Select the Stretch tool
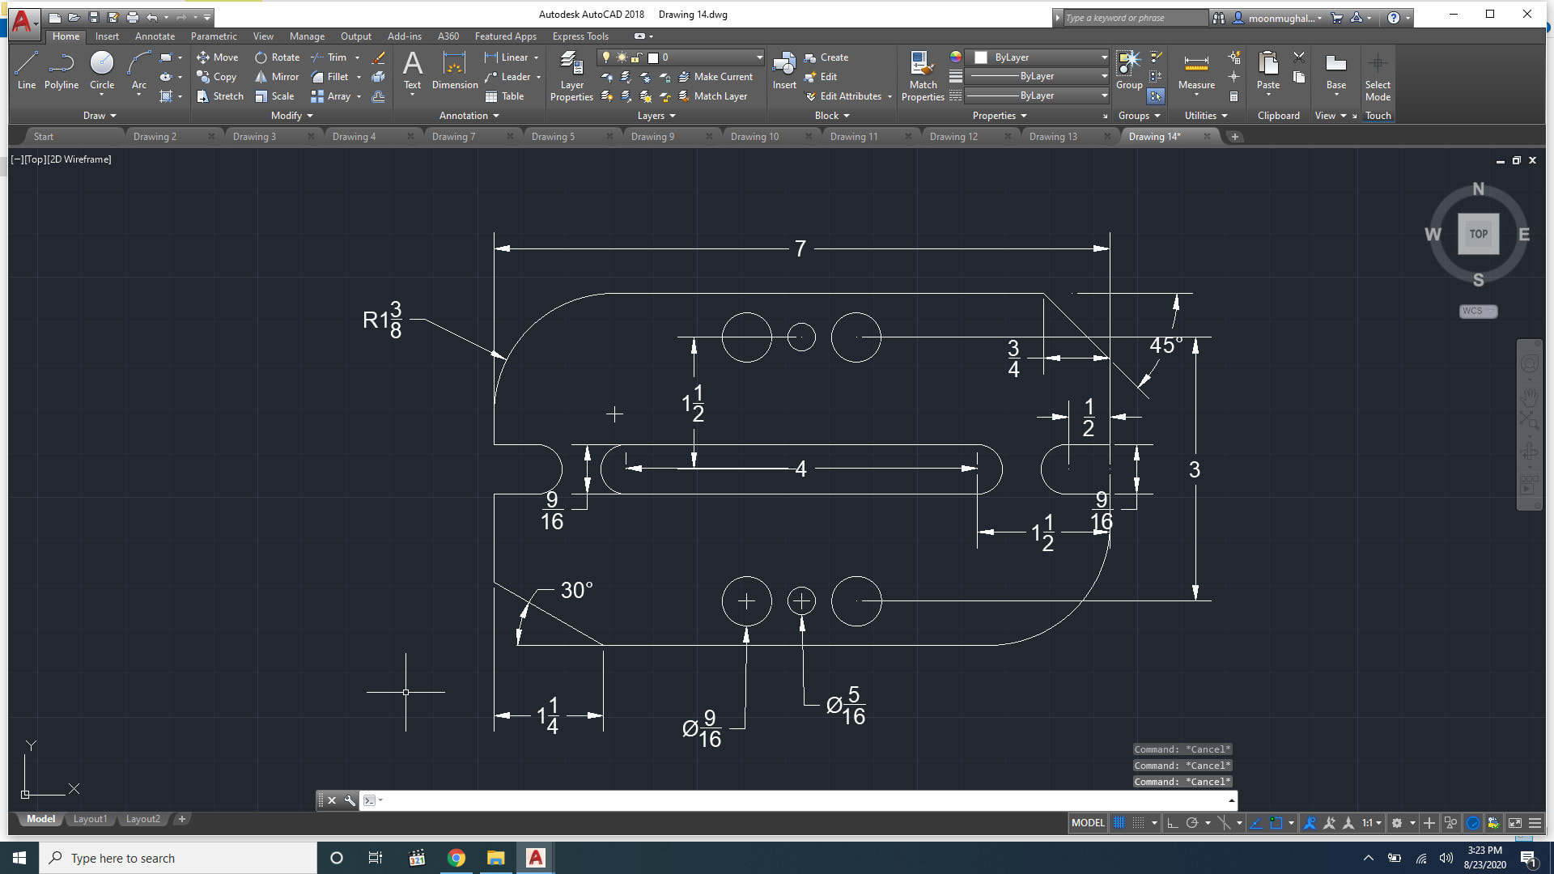Viewport: 1554px width, 874px height. (x=220, y=96)
